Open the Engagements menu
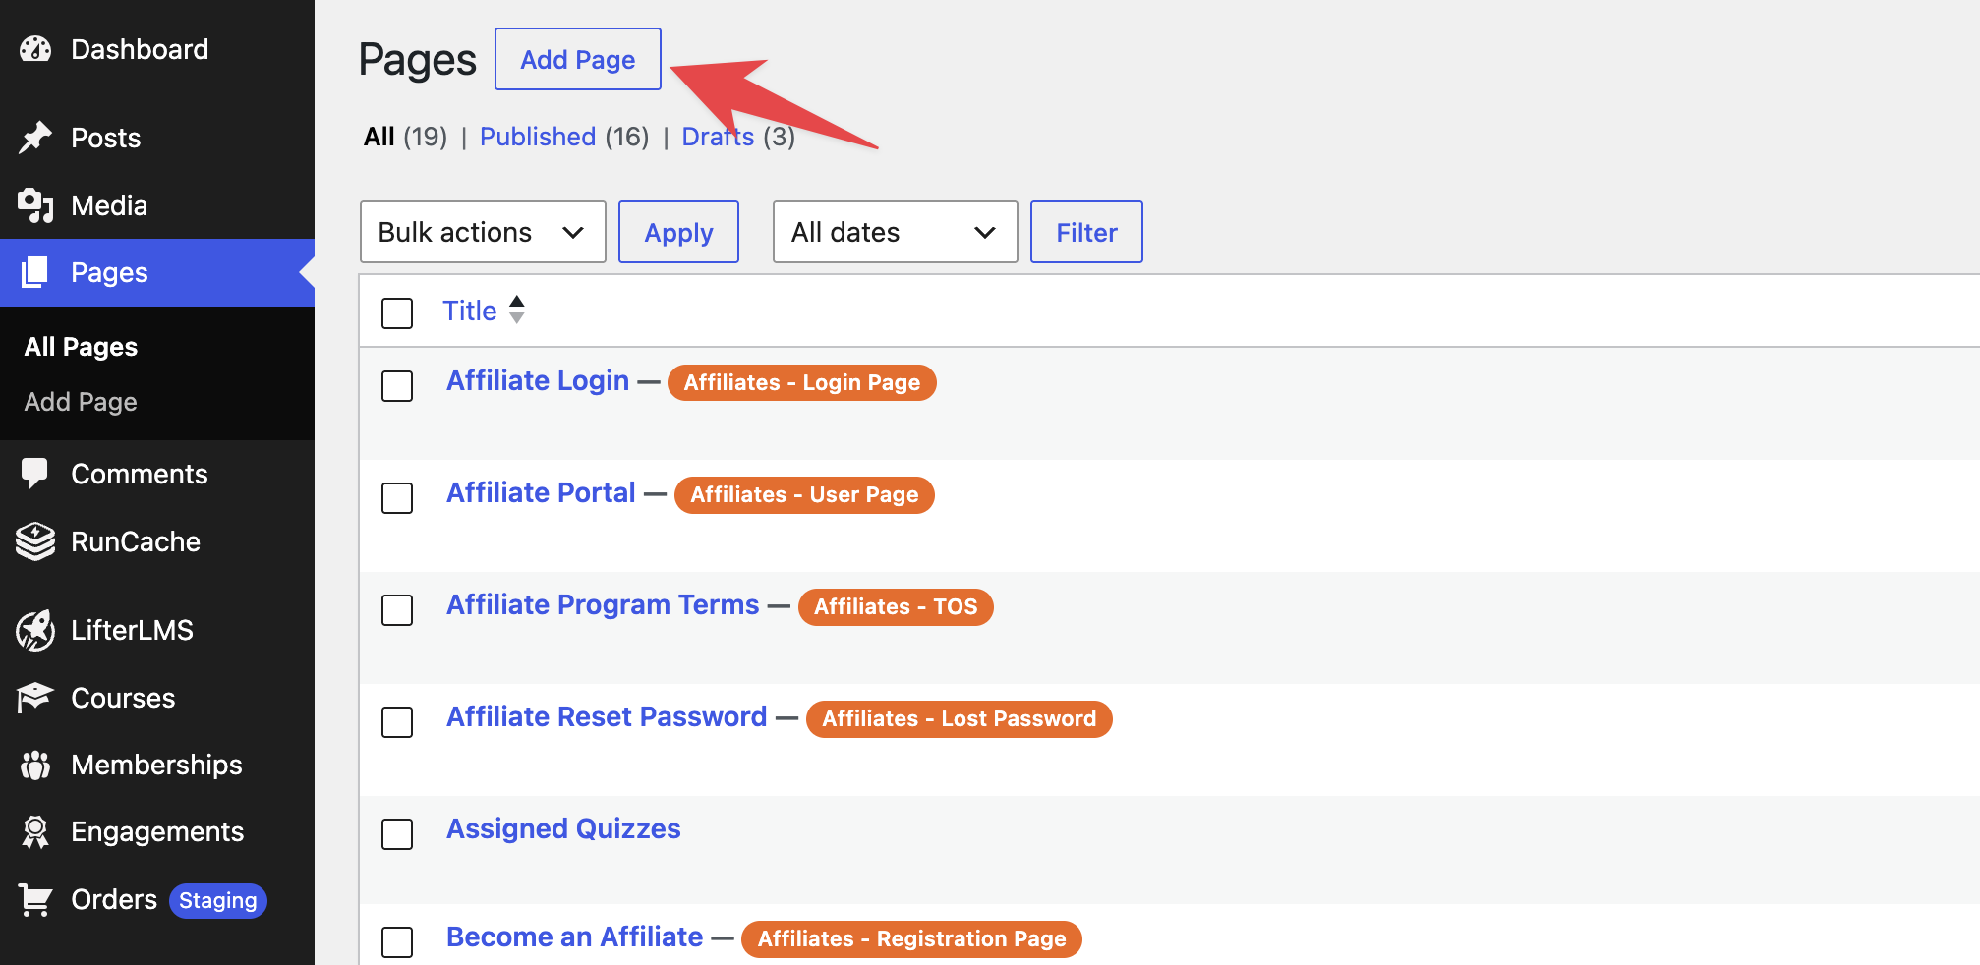 [x=157, y=831]
